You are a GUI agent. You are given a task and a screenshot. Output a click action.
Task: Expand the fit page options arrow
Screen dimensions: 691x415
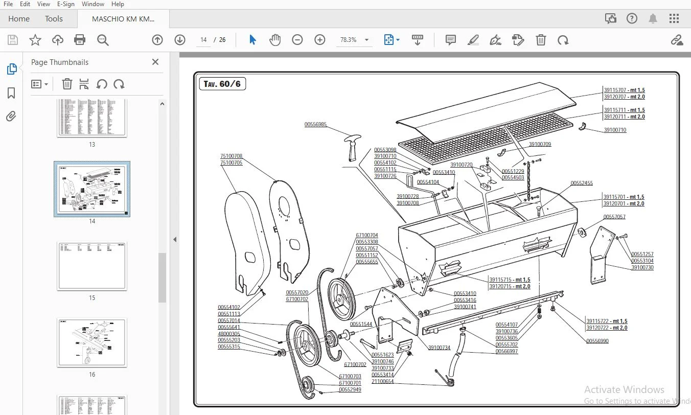click(398, 40)
